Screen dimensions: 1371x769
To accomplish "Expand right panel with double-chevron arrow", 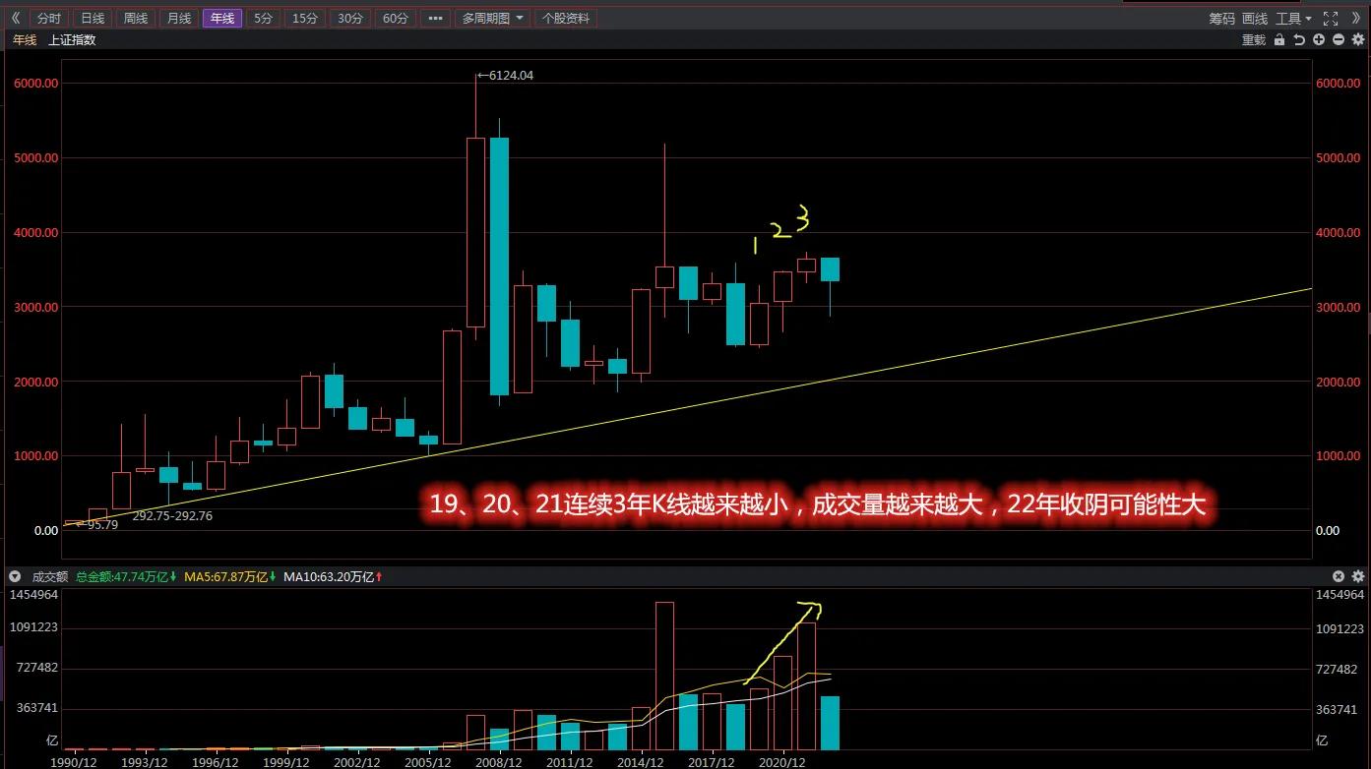I will click(x=1356, y=18).
